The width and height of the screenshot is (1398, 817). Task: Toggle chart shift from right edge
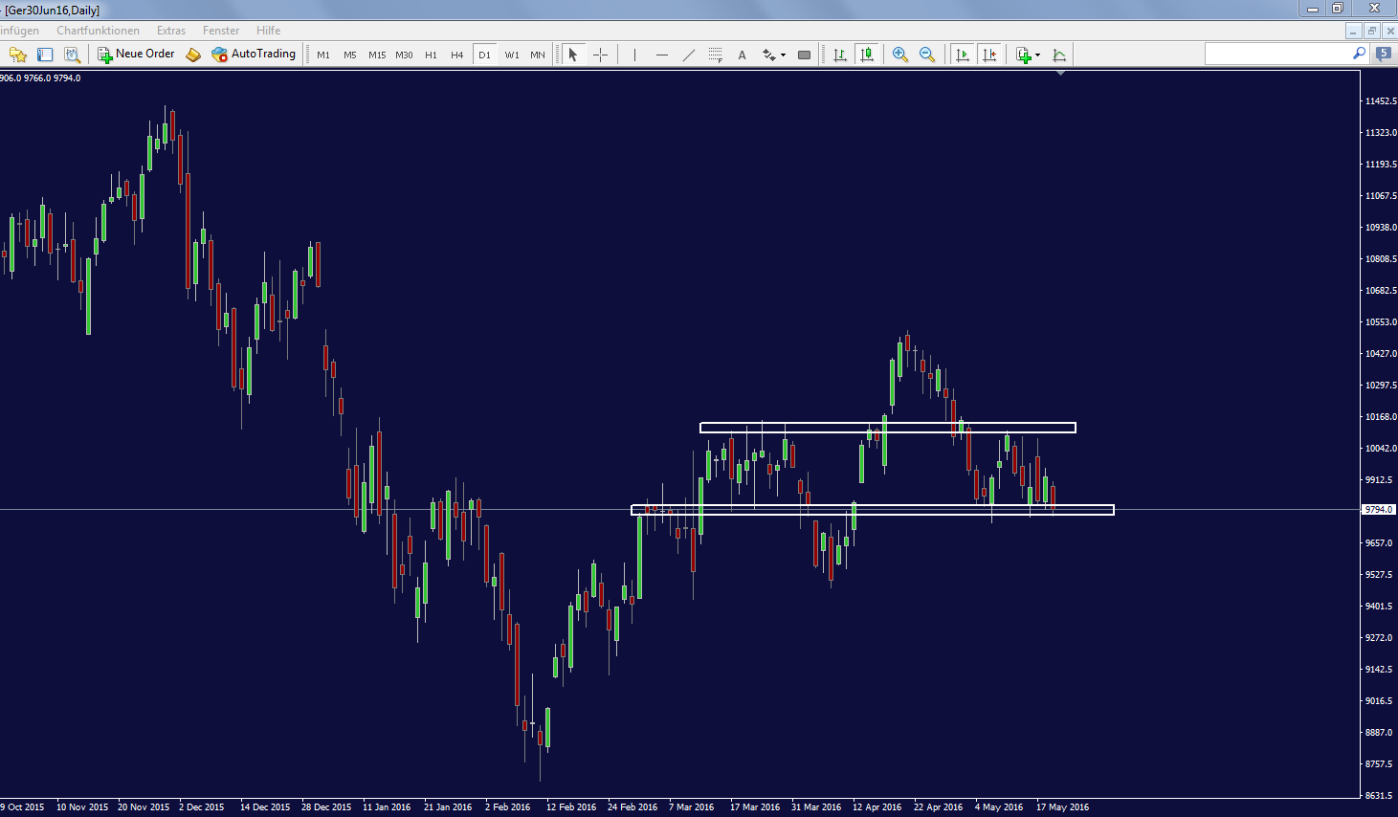tap(989, 55)
